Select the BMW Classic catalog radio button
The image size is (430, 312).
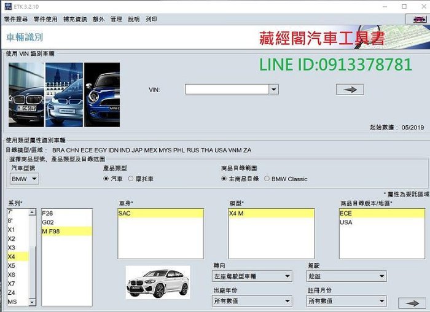tap(267, 179)
